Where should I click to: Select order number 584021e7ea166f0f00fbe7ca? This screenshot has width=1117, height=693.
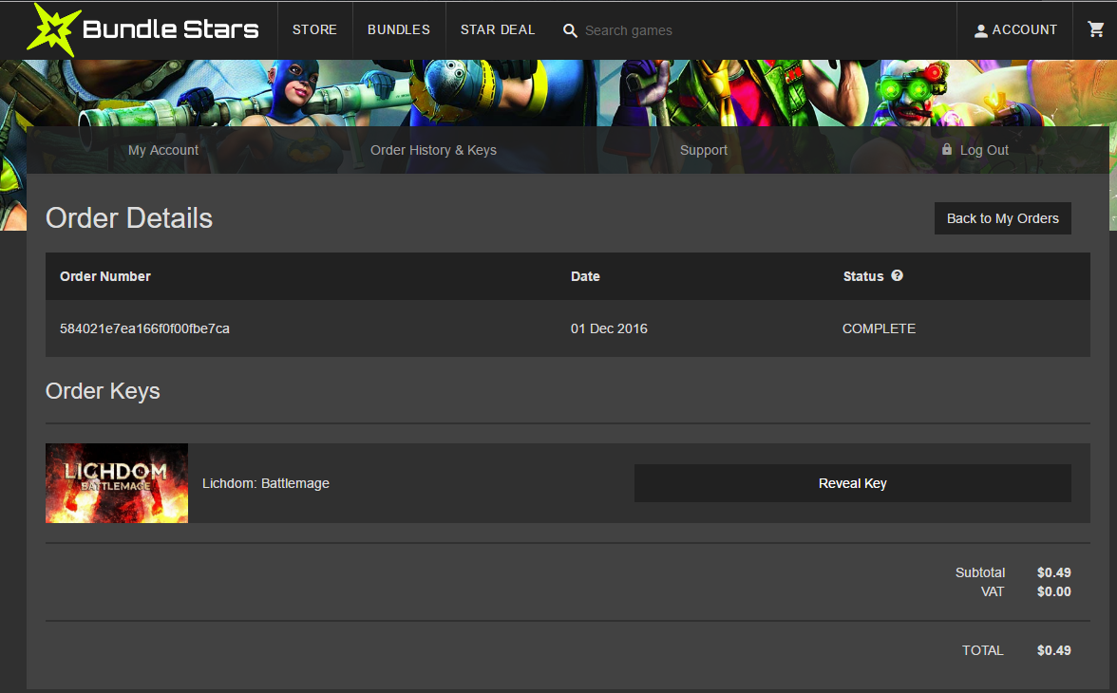pos(144,329)
